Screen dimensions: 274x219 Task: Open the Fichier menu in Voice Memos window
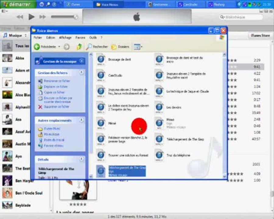[x=38, y=37]
